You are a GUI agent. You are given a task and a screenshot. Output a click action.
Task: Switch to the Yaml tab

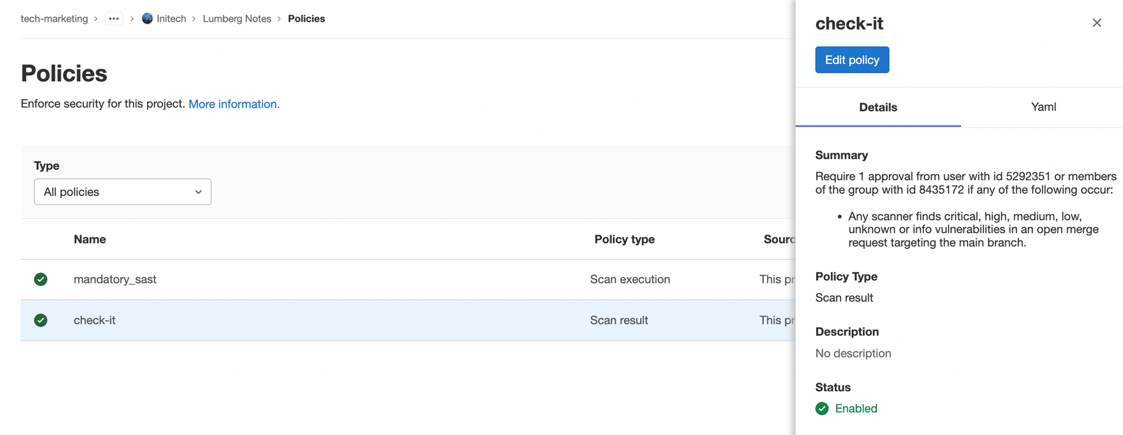(1043, 107)
